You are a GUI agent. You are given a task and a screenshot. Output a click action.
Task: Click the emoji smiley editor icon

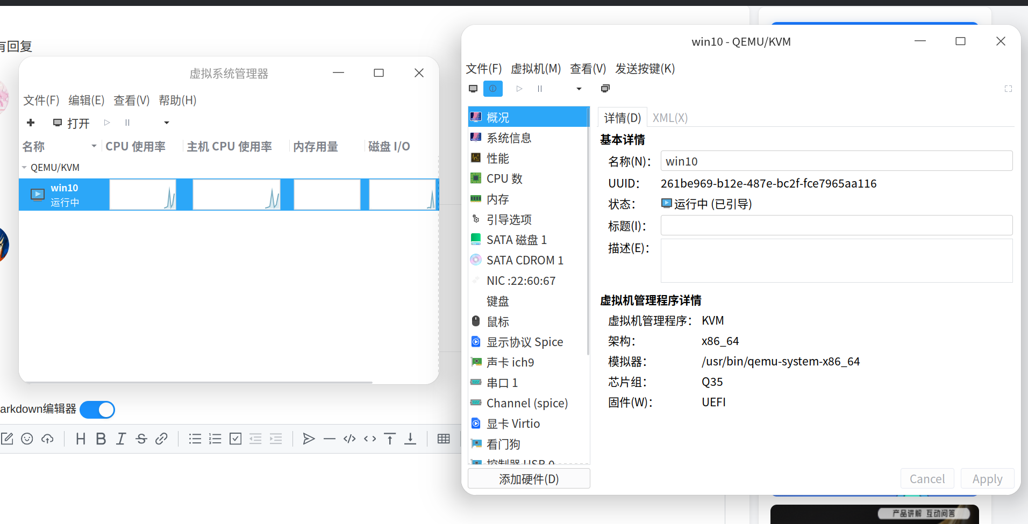coord(27,439)
